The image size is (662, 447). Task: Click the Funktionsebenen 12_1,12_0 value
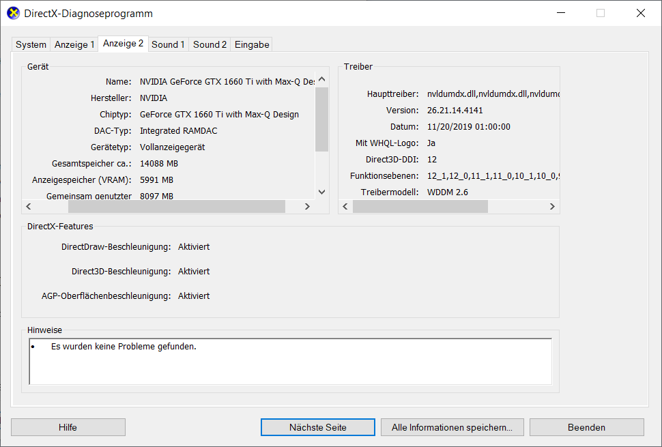pyautogui.click(x=493, y=176)
